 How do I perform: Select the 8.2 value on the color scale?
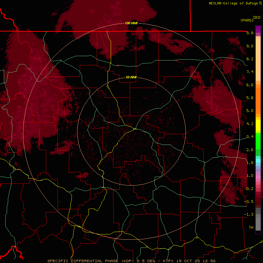click(x=250, y=59)
